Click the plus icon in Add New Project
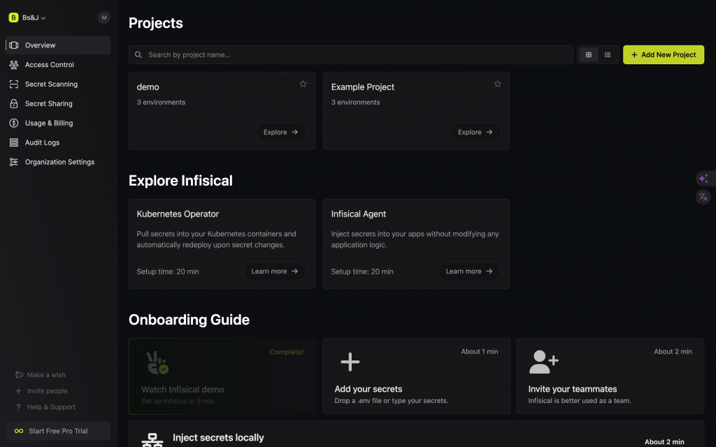 tap(634, 54)
